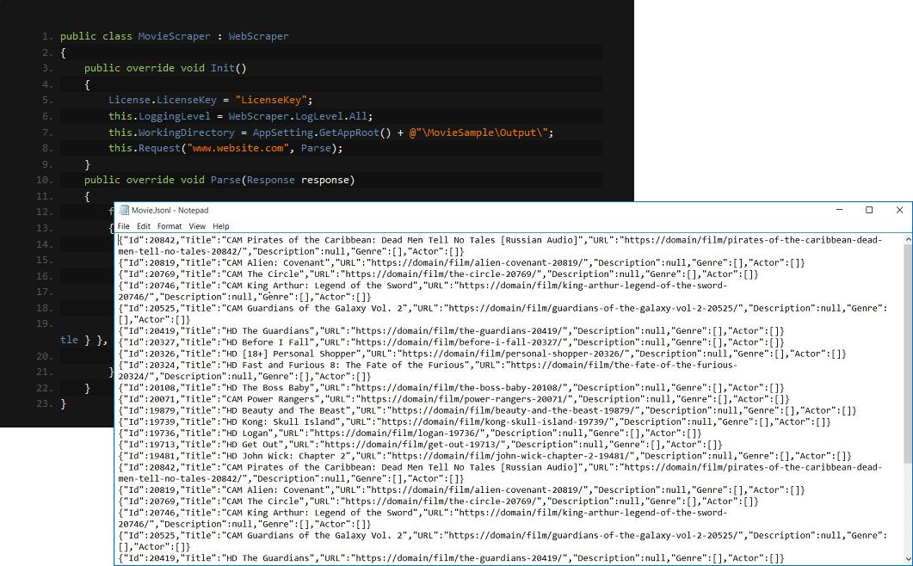Click the "LicenseKey" string on line 5
Image resolution: width=913 pixels, height=566 pixels.
tap(271, 100)
